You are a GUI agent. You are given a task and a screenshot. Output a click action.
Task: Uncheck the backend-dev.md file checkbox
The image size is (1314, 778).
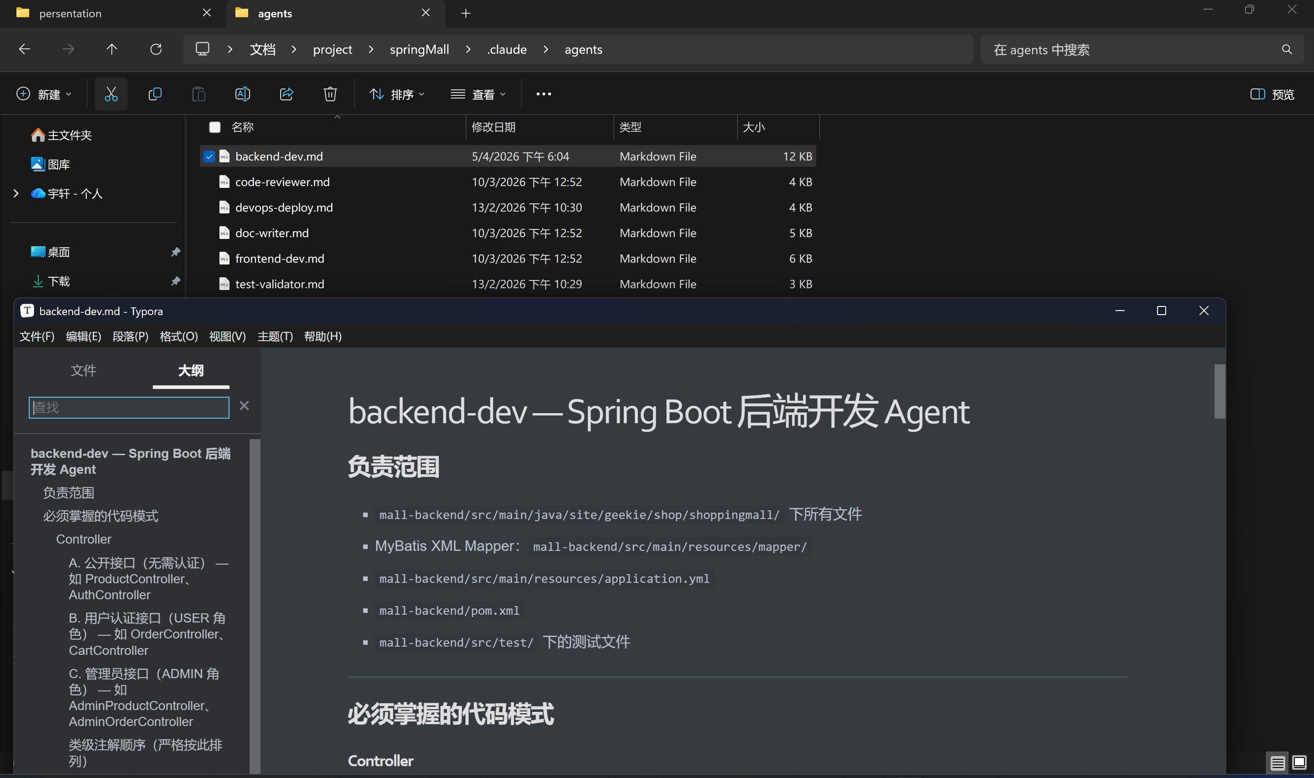209,156
